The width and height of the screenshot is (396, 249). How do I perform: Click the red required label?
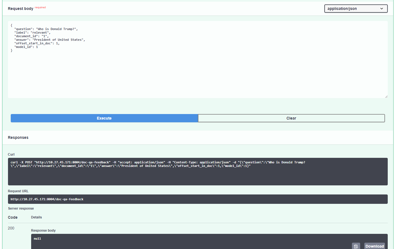40,7
